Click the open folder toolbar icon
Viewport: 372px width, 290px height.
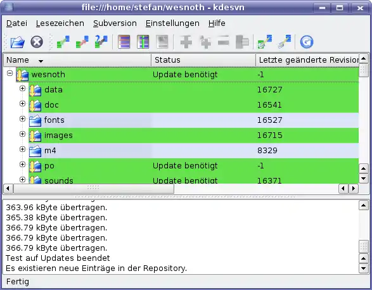[18, 42]
